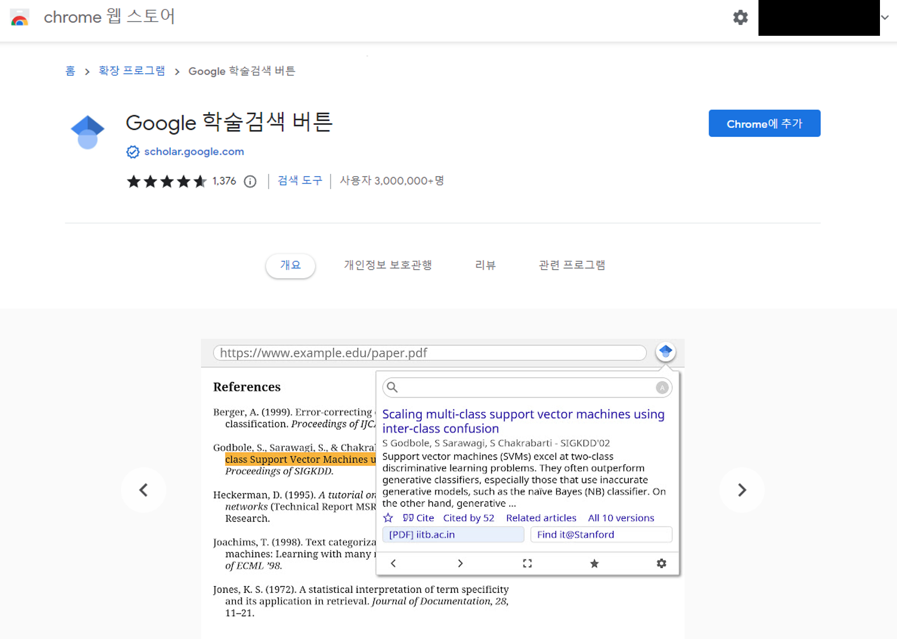Open the Scaling multi-class support vector machines title
The width and height of the screenshot is (897, 639).
pos(523,421)
